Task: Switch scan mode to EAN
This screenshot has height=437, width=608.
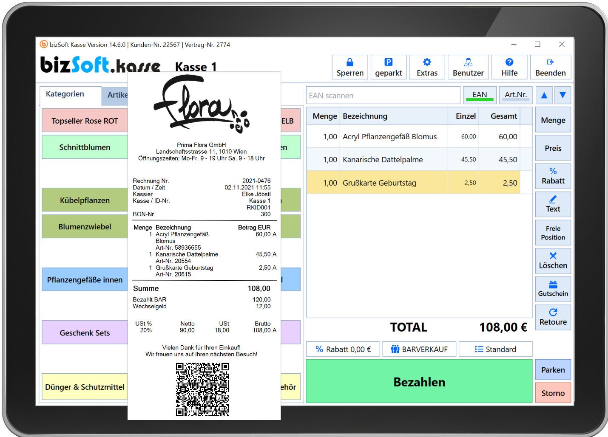Action: tap(479, 95)
